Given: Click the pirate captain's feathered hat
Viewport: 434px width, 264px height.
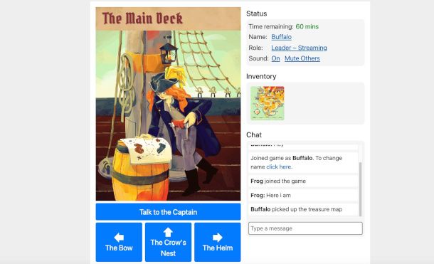Looking at the screenshot, I should [166, 80].
